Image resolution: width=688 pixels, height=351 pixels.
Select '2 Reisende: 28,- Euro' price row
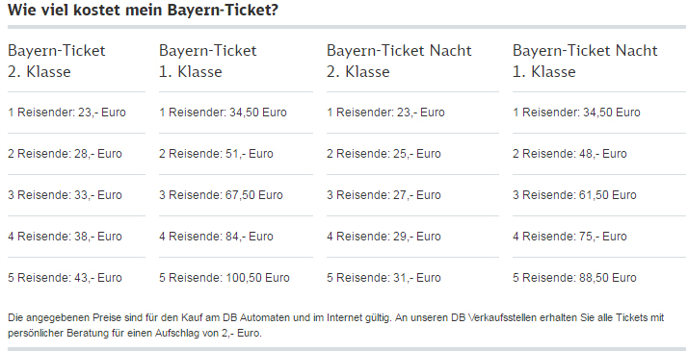tap(65, 154)
